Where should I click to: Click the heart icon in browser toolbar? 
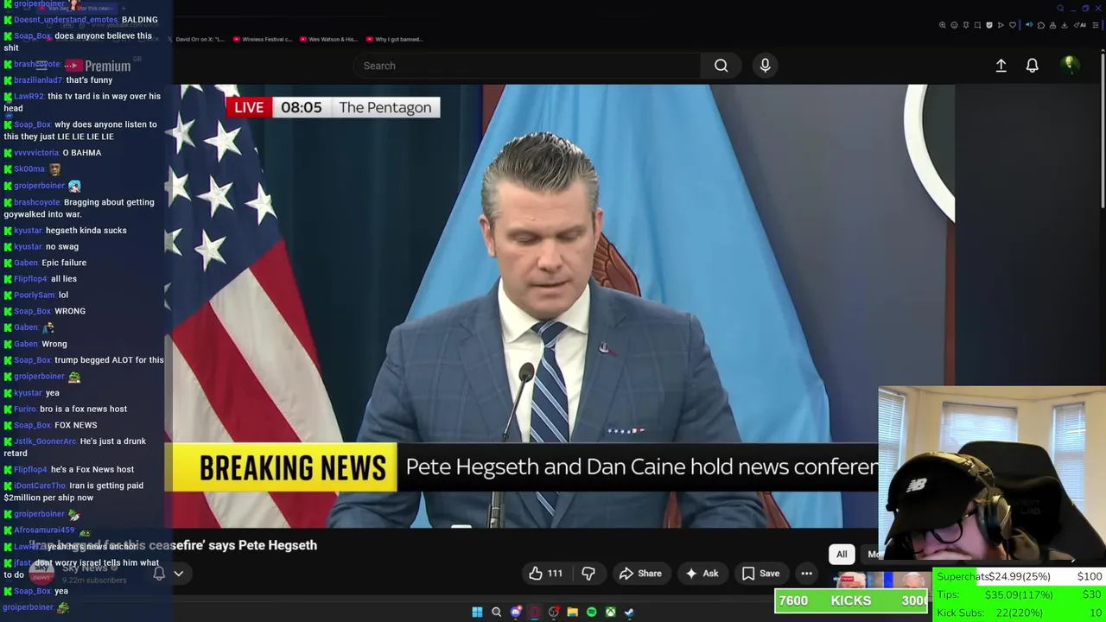coord(1013,25)
